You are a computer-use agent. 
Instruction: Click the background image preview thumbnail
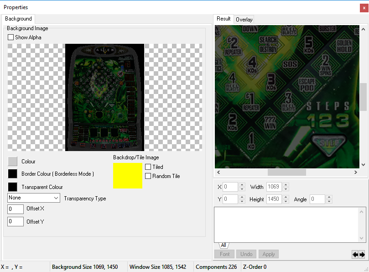pyautogui.click(x=105, y=97)
